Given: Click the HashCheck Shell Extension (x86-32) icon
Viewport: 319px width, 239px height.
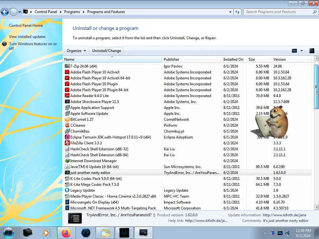Looking at the screenshot, I should click(x=67, y=149).
